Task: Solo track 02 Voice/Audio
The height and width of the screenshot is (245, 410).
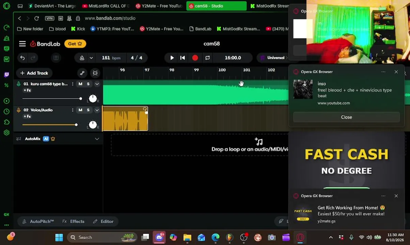Action: click(88, 110)
